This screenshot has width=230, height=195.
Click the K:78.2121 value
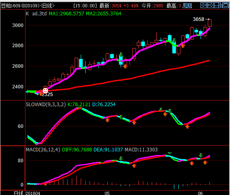pyautogui.click(x=79, y=105)
